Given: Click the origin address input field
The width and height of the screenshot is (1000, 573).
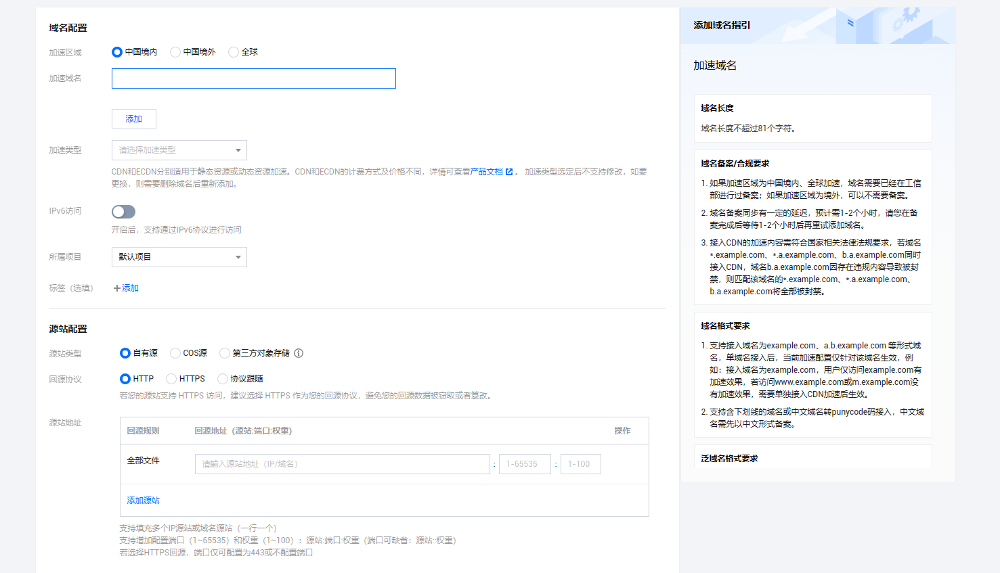Looking at the screenshot, I should [342, 464].
